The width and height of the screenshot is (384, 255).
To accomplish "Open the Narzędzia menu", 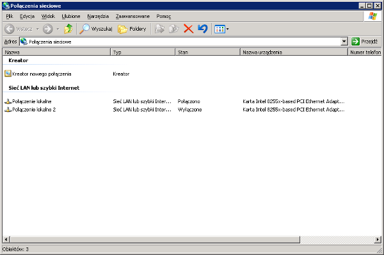I will pyautogui.click(x=98, y=16).
